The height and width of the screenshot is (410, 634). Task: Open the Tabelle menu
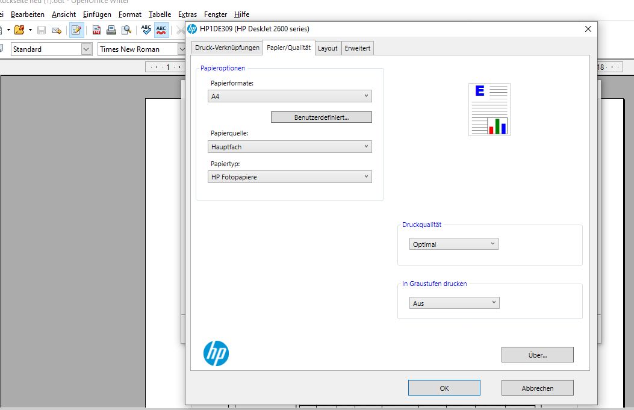click(x=160, y=14)
